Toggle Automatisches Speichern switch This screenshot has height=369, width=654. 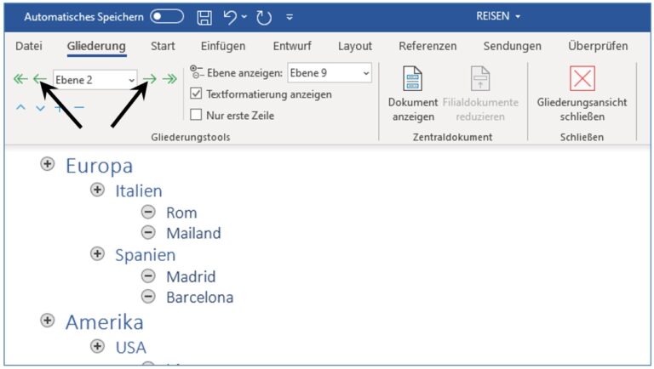167,17
